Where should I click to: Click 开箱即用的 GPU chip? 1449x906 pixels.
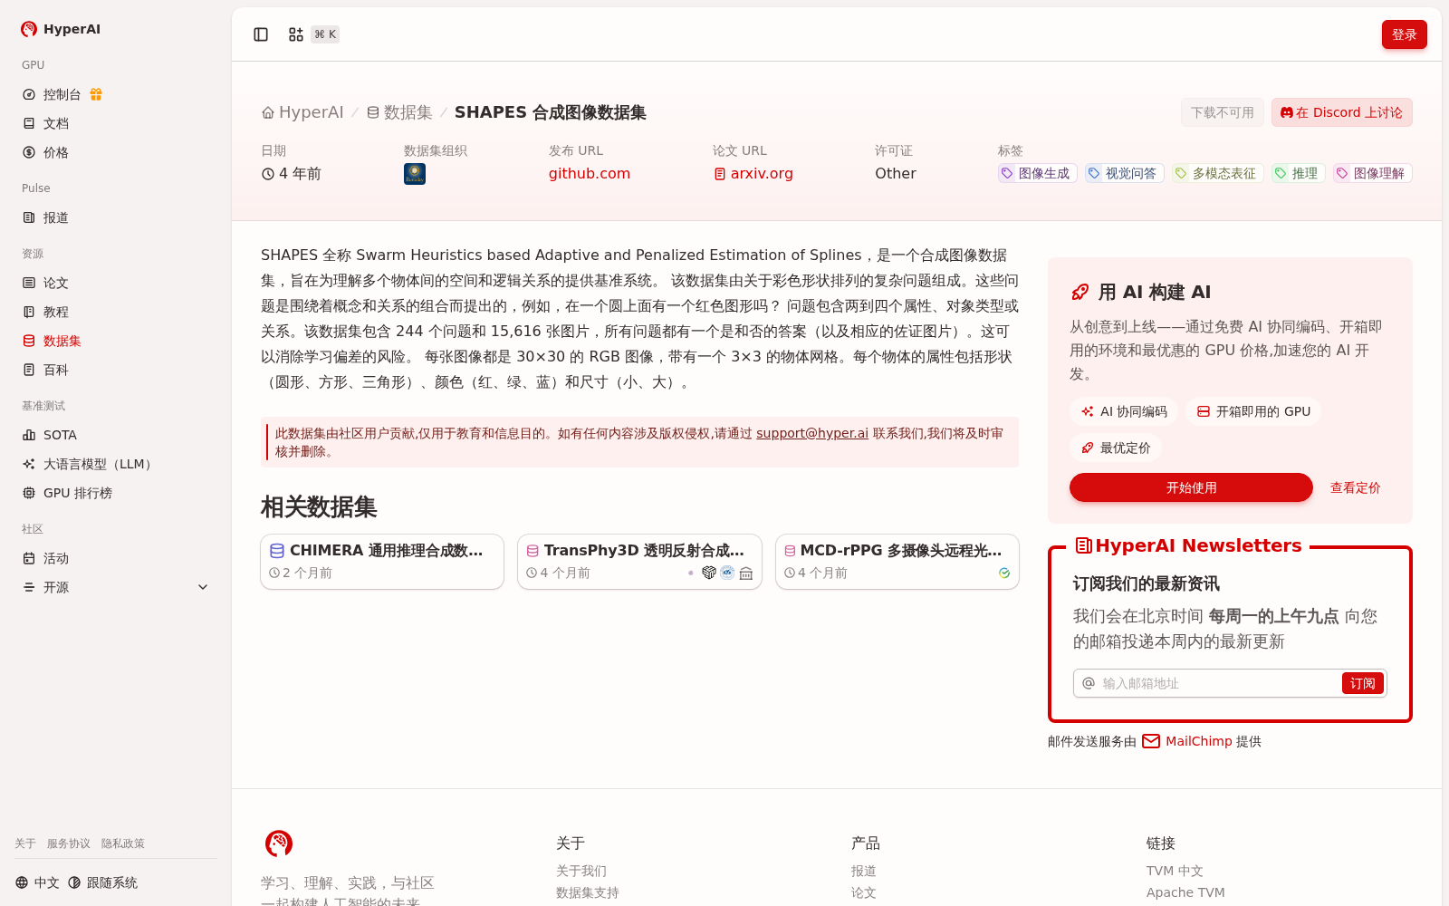click(1253, 411)
